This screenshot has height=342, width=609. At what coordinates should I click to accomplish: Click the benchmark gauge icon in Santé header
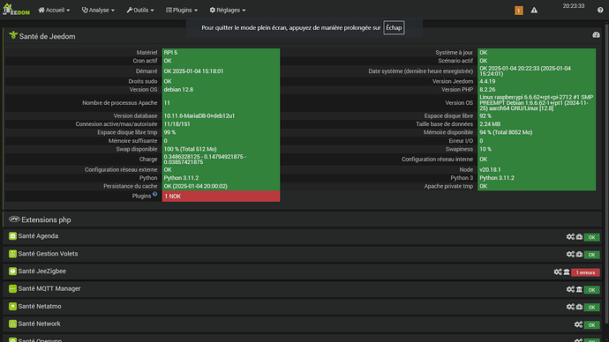click(x=596, y=35)
